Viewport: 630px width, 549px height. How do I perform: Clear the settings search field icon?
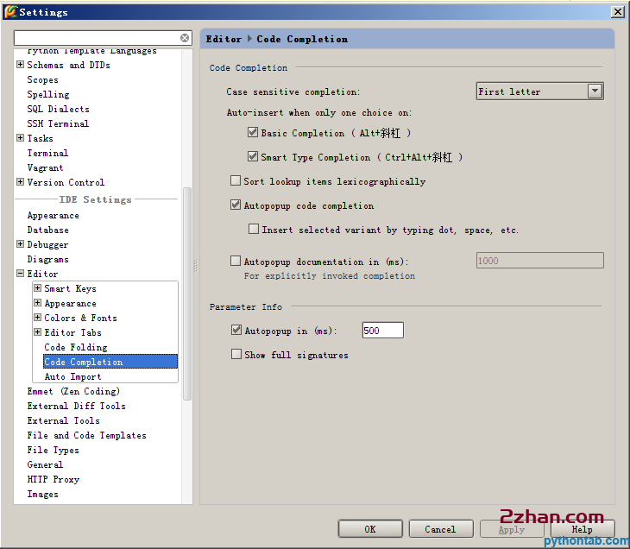click(x=185, y=38)
